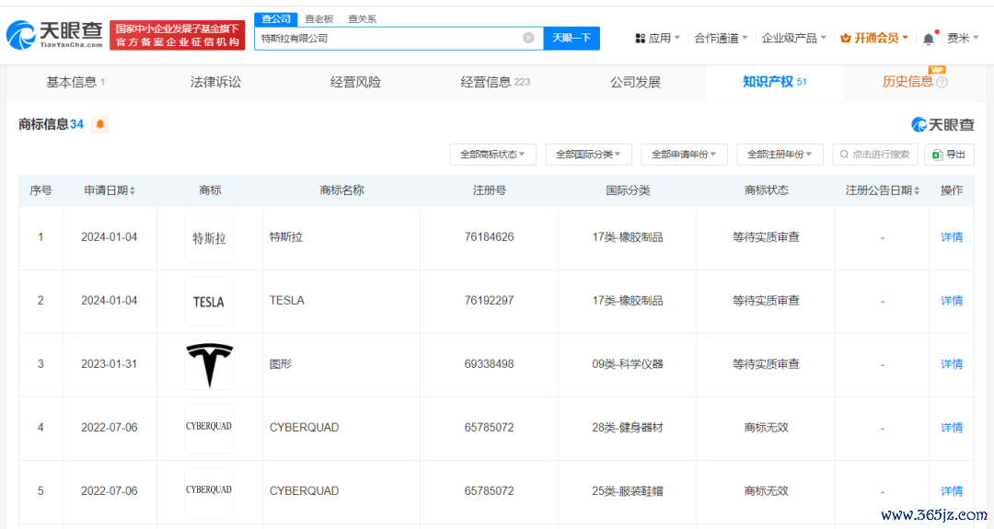This screenshot has height=529, width=994.
Task: Click the crown icon next to 开通会员
Action: coord(845,39)
